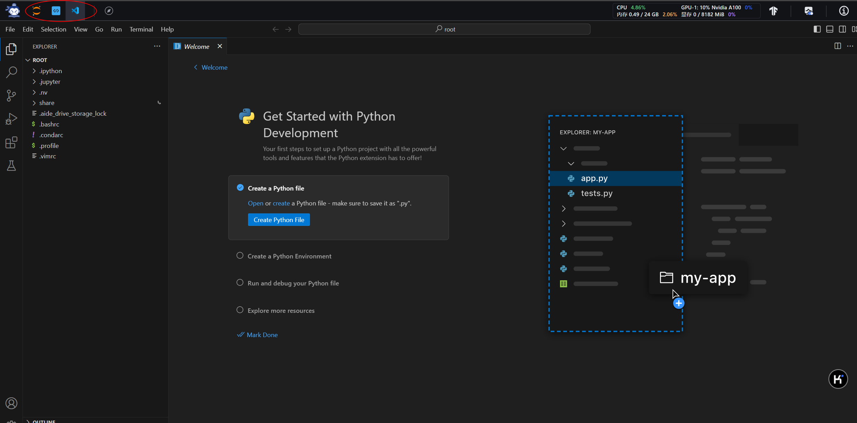Launch the Jupyter app icon in top bar

36,11
